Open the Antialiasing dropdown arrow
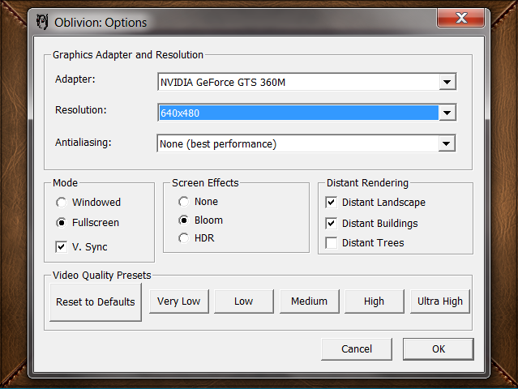 pyautogui.click(x=447, y=143)
